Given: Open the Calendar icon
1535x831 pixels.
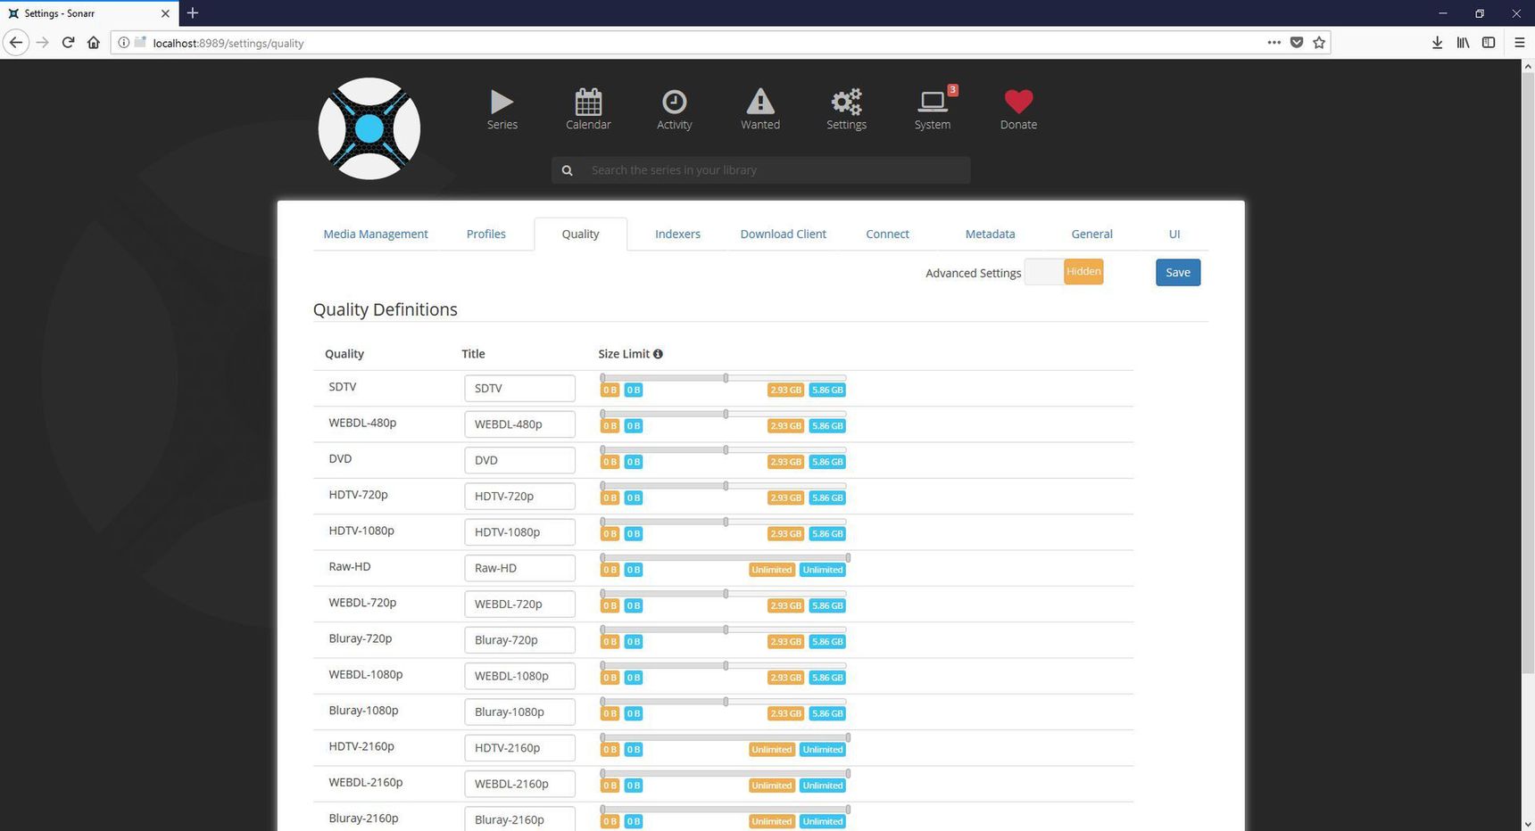Looking at the screenshot, I should coord(588,102).
